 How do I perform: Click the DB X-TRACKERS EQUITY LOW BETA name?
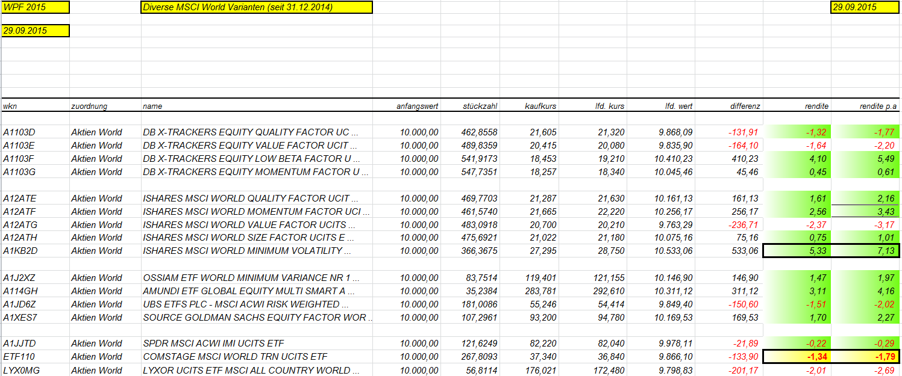(255, 158)
